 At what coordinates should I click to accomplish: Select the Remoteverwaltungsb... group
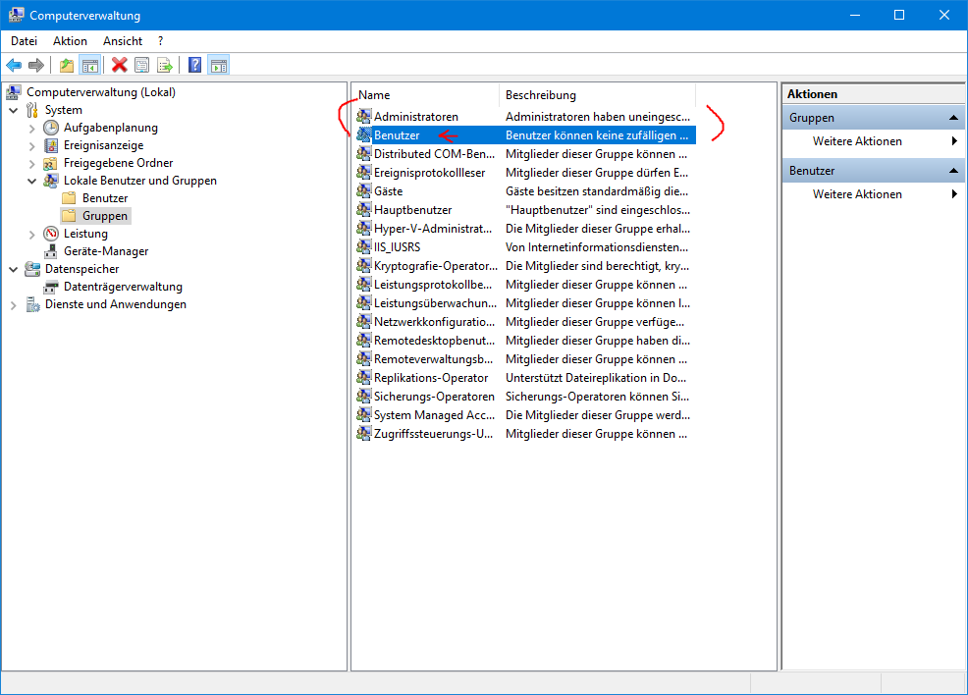coord(433,358)
